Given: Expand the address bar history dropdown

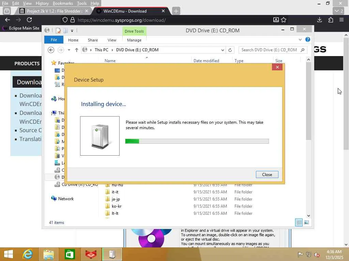Looking at the screenshot, I should click(223, 50).
